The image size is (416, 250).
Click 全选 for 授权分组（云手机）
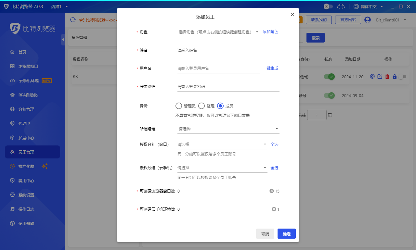pyautogui.click(x=275, y=168)
